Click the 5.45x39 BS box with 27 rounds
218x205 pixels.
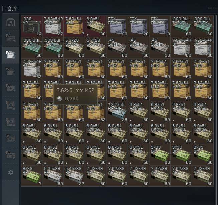point(75,176)
